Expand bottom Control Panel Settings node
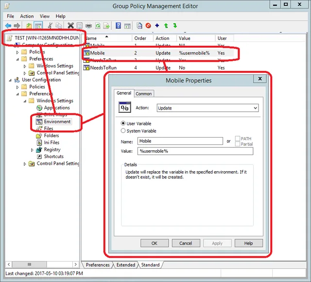Viewport: 311px width, 282px height. [x=25, y=164]
